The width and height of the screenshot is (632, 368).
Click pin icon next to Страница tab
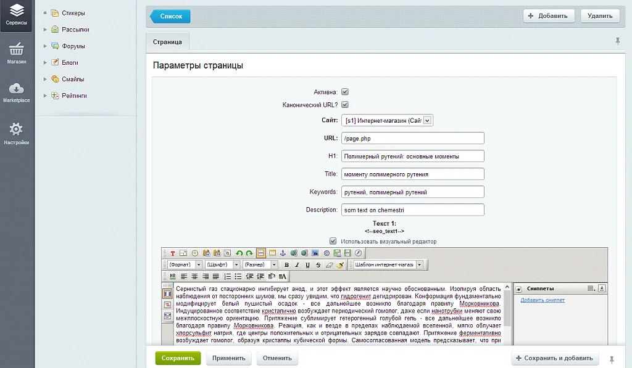click(x=617, y=41)
